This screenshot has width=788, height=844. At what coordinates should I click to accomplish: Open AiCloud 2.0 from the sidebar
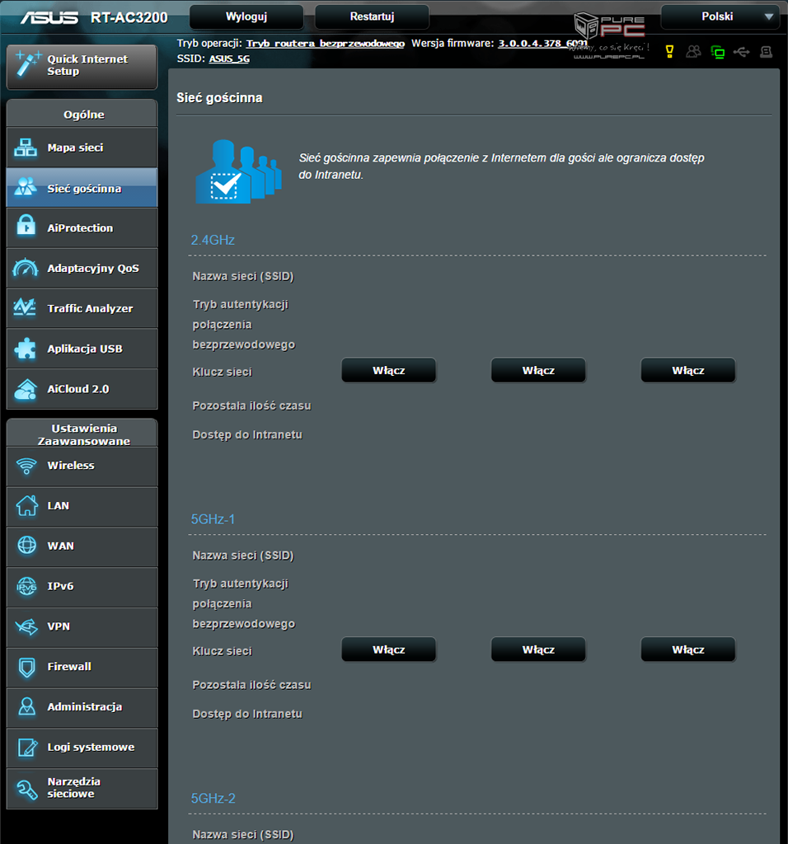[x=82, y=389]
